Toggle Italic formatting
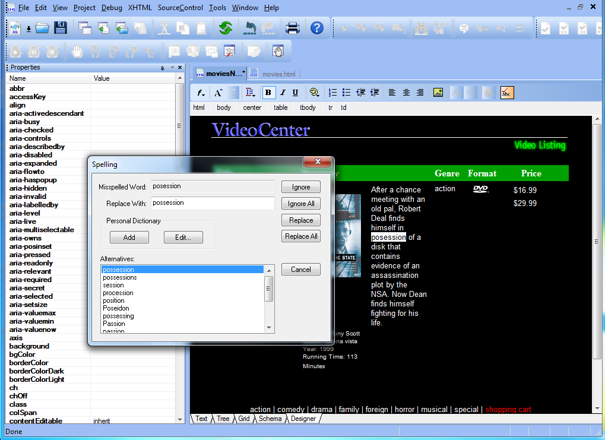The image size is (605, 440). pos(283,93)
